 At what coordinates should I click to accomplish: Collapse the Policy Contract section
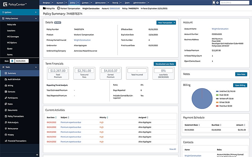36,19
